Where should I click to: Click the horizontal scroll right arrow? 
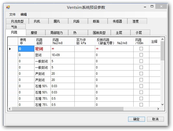click(x=158, y=109)
